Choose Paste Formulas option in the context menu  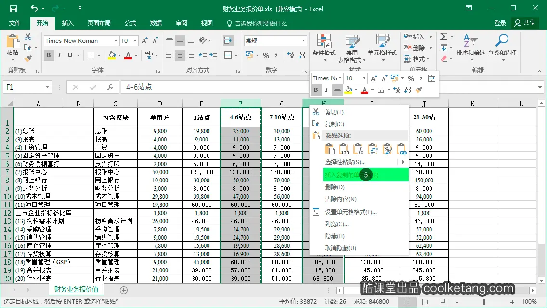[358, 149]
